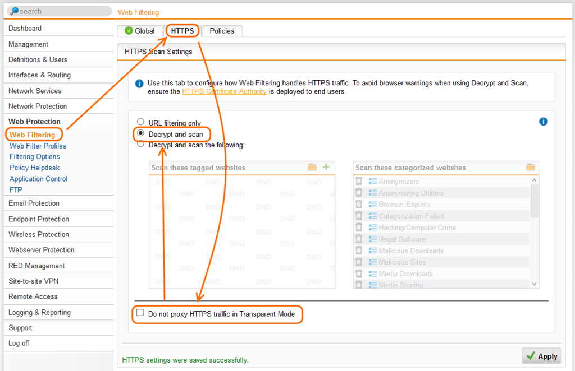Click trash icon beside Illegal Software
This screenshot has height=371, width=575.
359,239
